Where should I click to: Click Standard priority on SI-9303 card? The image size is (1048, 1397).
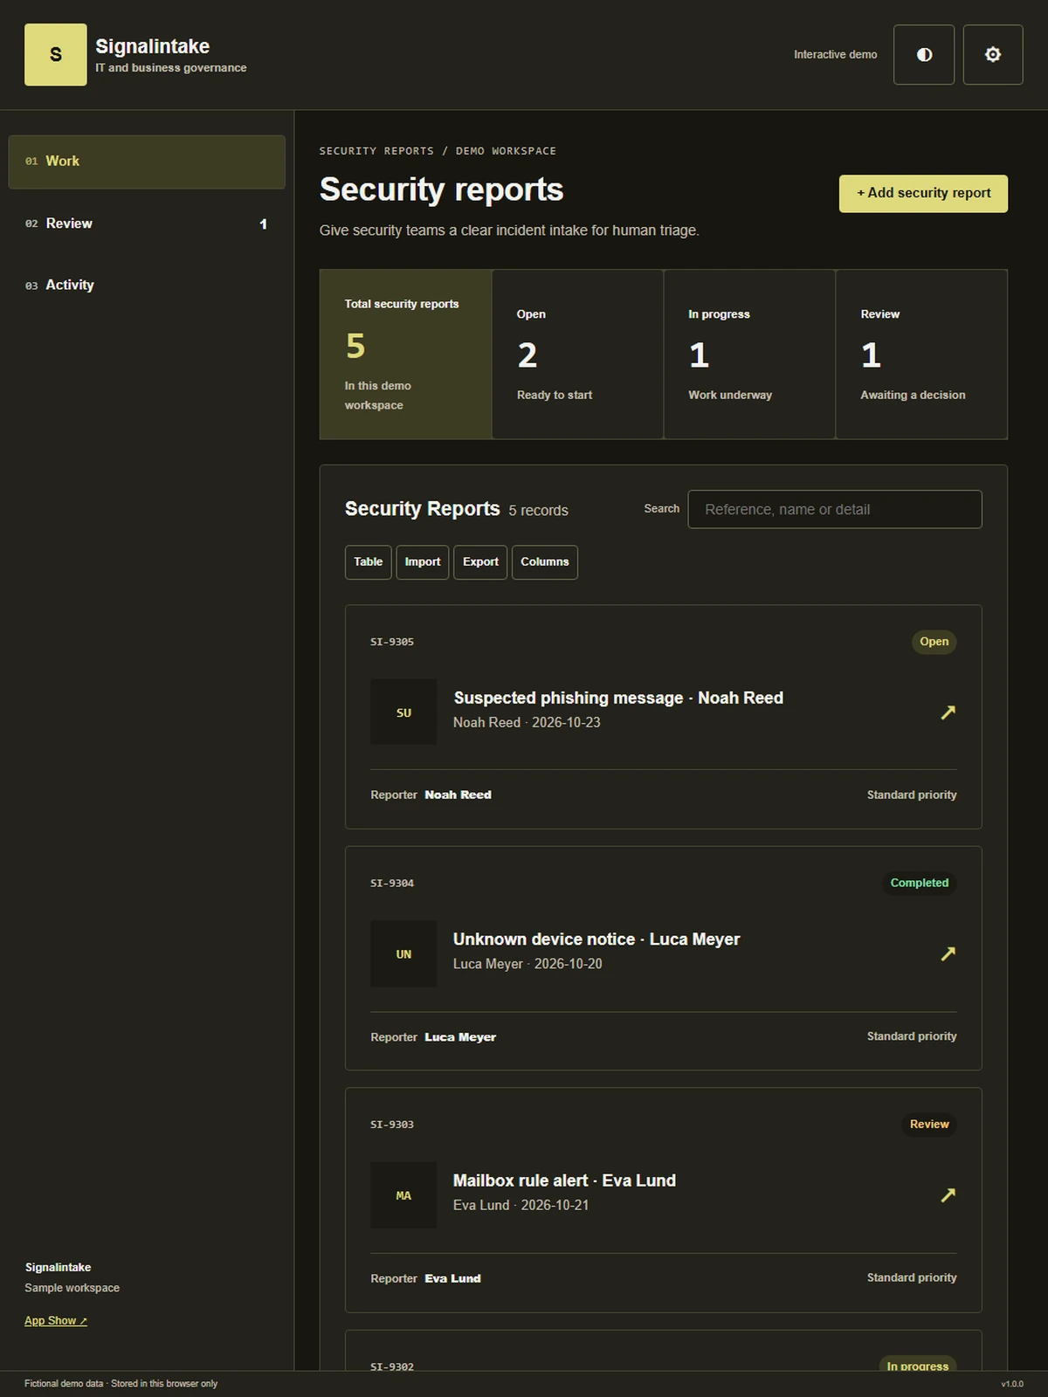(x=912, y=1277)
